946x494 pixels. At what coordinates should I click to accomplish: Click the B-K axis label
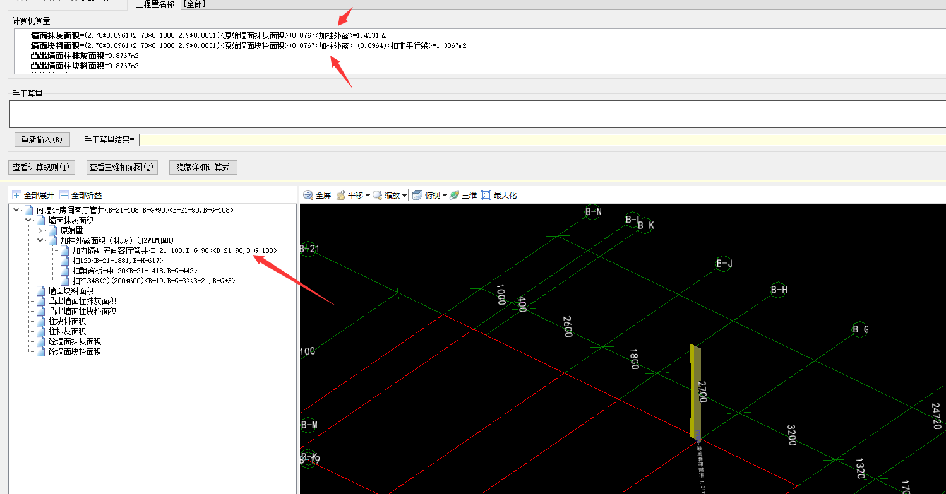(x=645, y=225)
